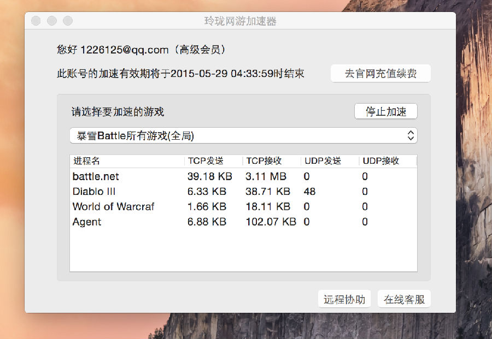This screenshot has height=339, width=492.
Task: Close the 玲珑网游加速器 window
Action: 36,21
